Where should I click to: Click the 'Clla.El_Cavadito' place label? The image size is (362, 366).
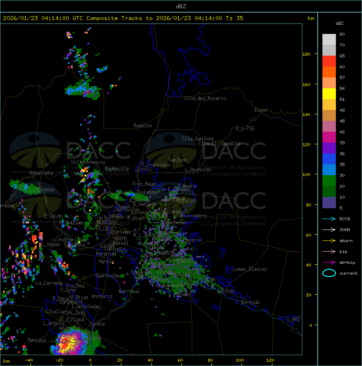(219, 143)
